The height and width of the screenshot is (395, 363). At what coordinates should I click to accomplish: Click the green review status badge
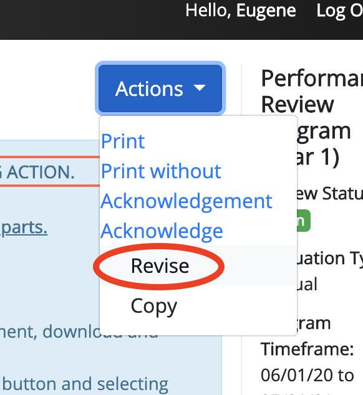(304, 221)
